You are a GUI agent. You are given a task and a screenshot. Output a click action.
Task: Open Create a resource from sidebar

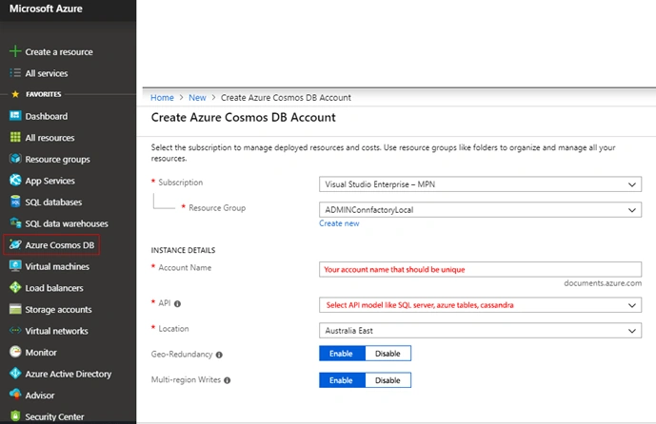59,51
